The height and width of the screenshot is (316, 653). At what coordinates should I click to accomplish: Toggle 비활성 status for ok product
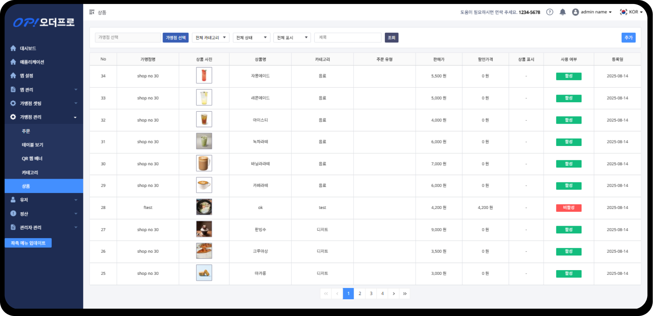tap(568, 208)
